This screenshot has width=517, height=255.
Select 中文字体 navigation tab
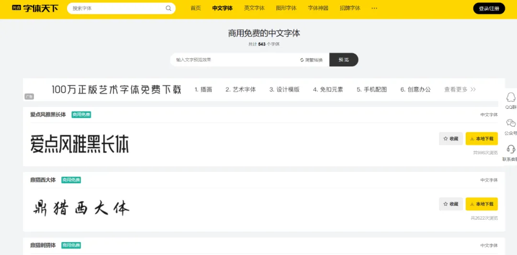coord(222,8)
